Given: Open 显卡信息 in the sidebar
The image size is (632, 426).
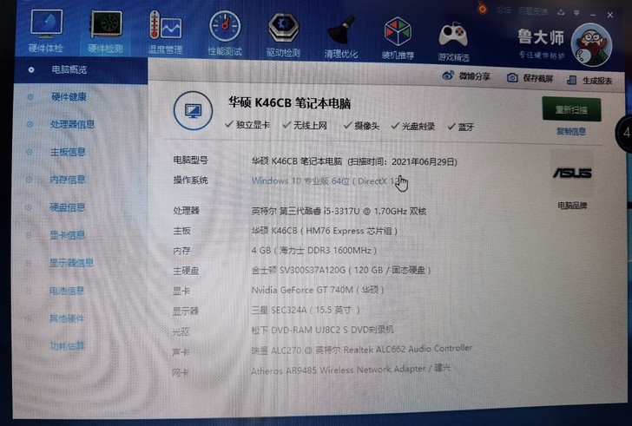Looking at the screenshot, I should 68,235.
